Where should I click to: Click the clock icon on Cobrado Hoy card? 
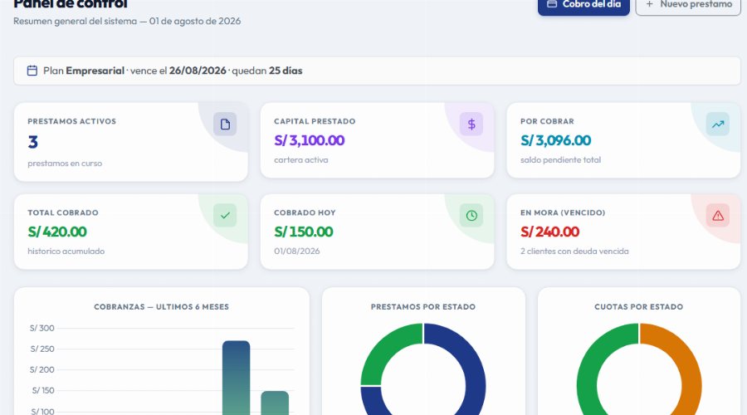point(471,215)
